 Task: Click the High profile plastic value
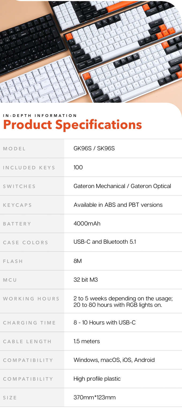[x=97, y=379]
